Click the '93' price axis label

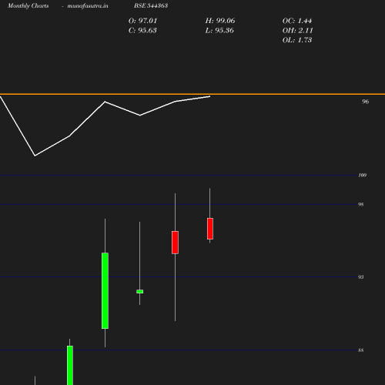click(361, 277)
